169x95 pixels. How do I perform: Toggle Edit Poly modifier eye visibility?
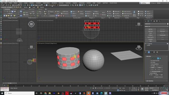(x=146, y=44)
